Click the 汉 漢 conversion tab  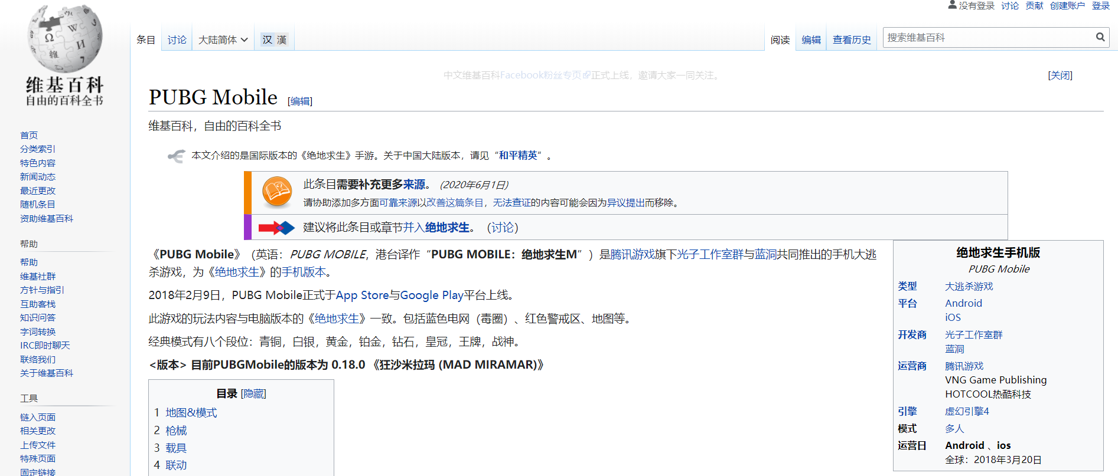(275, 40)
